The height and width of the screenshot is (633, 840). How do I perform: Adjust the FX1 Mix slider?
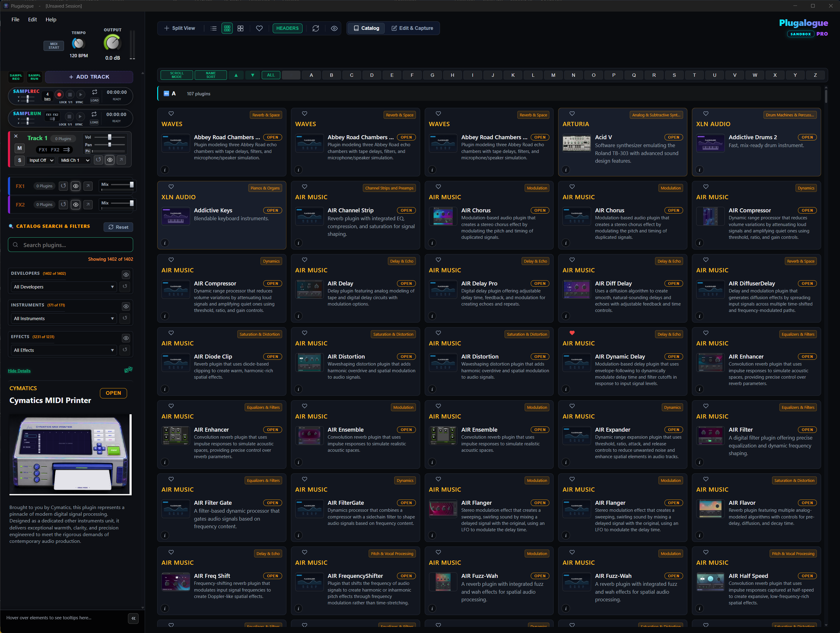pos(122,185)
